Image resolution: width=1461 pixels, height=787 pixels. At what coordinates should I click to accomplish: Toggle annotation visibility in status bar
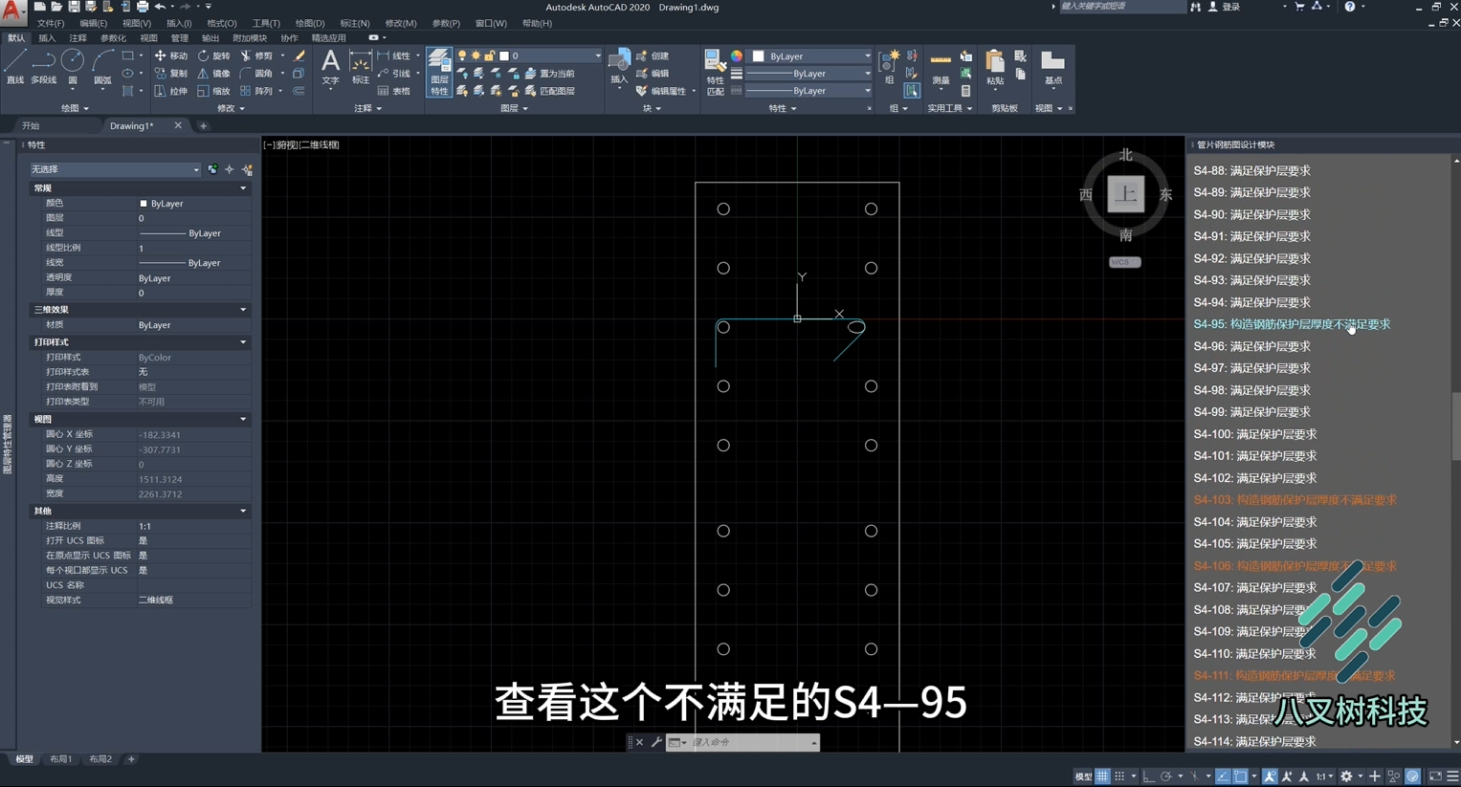[x=1270, y=776]
